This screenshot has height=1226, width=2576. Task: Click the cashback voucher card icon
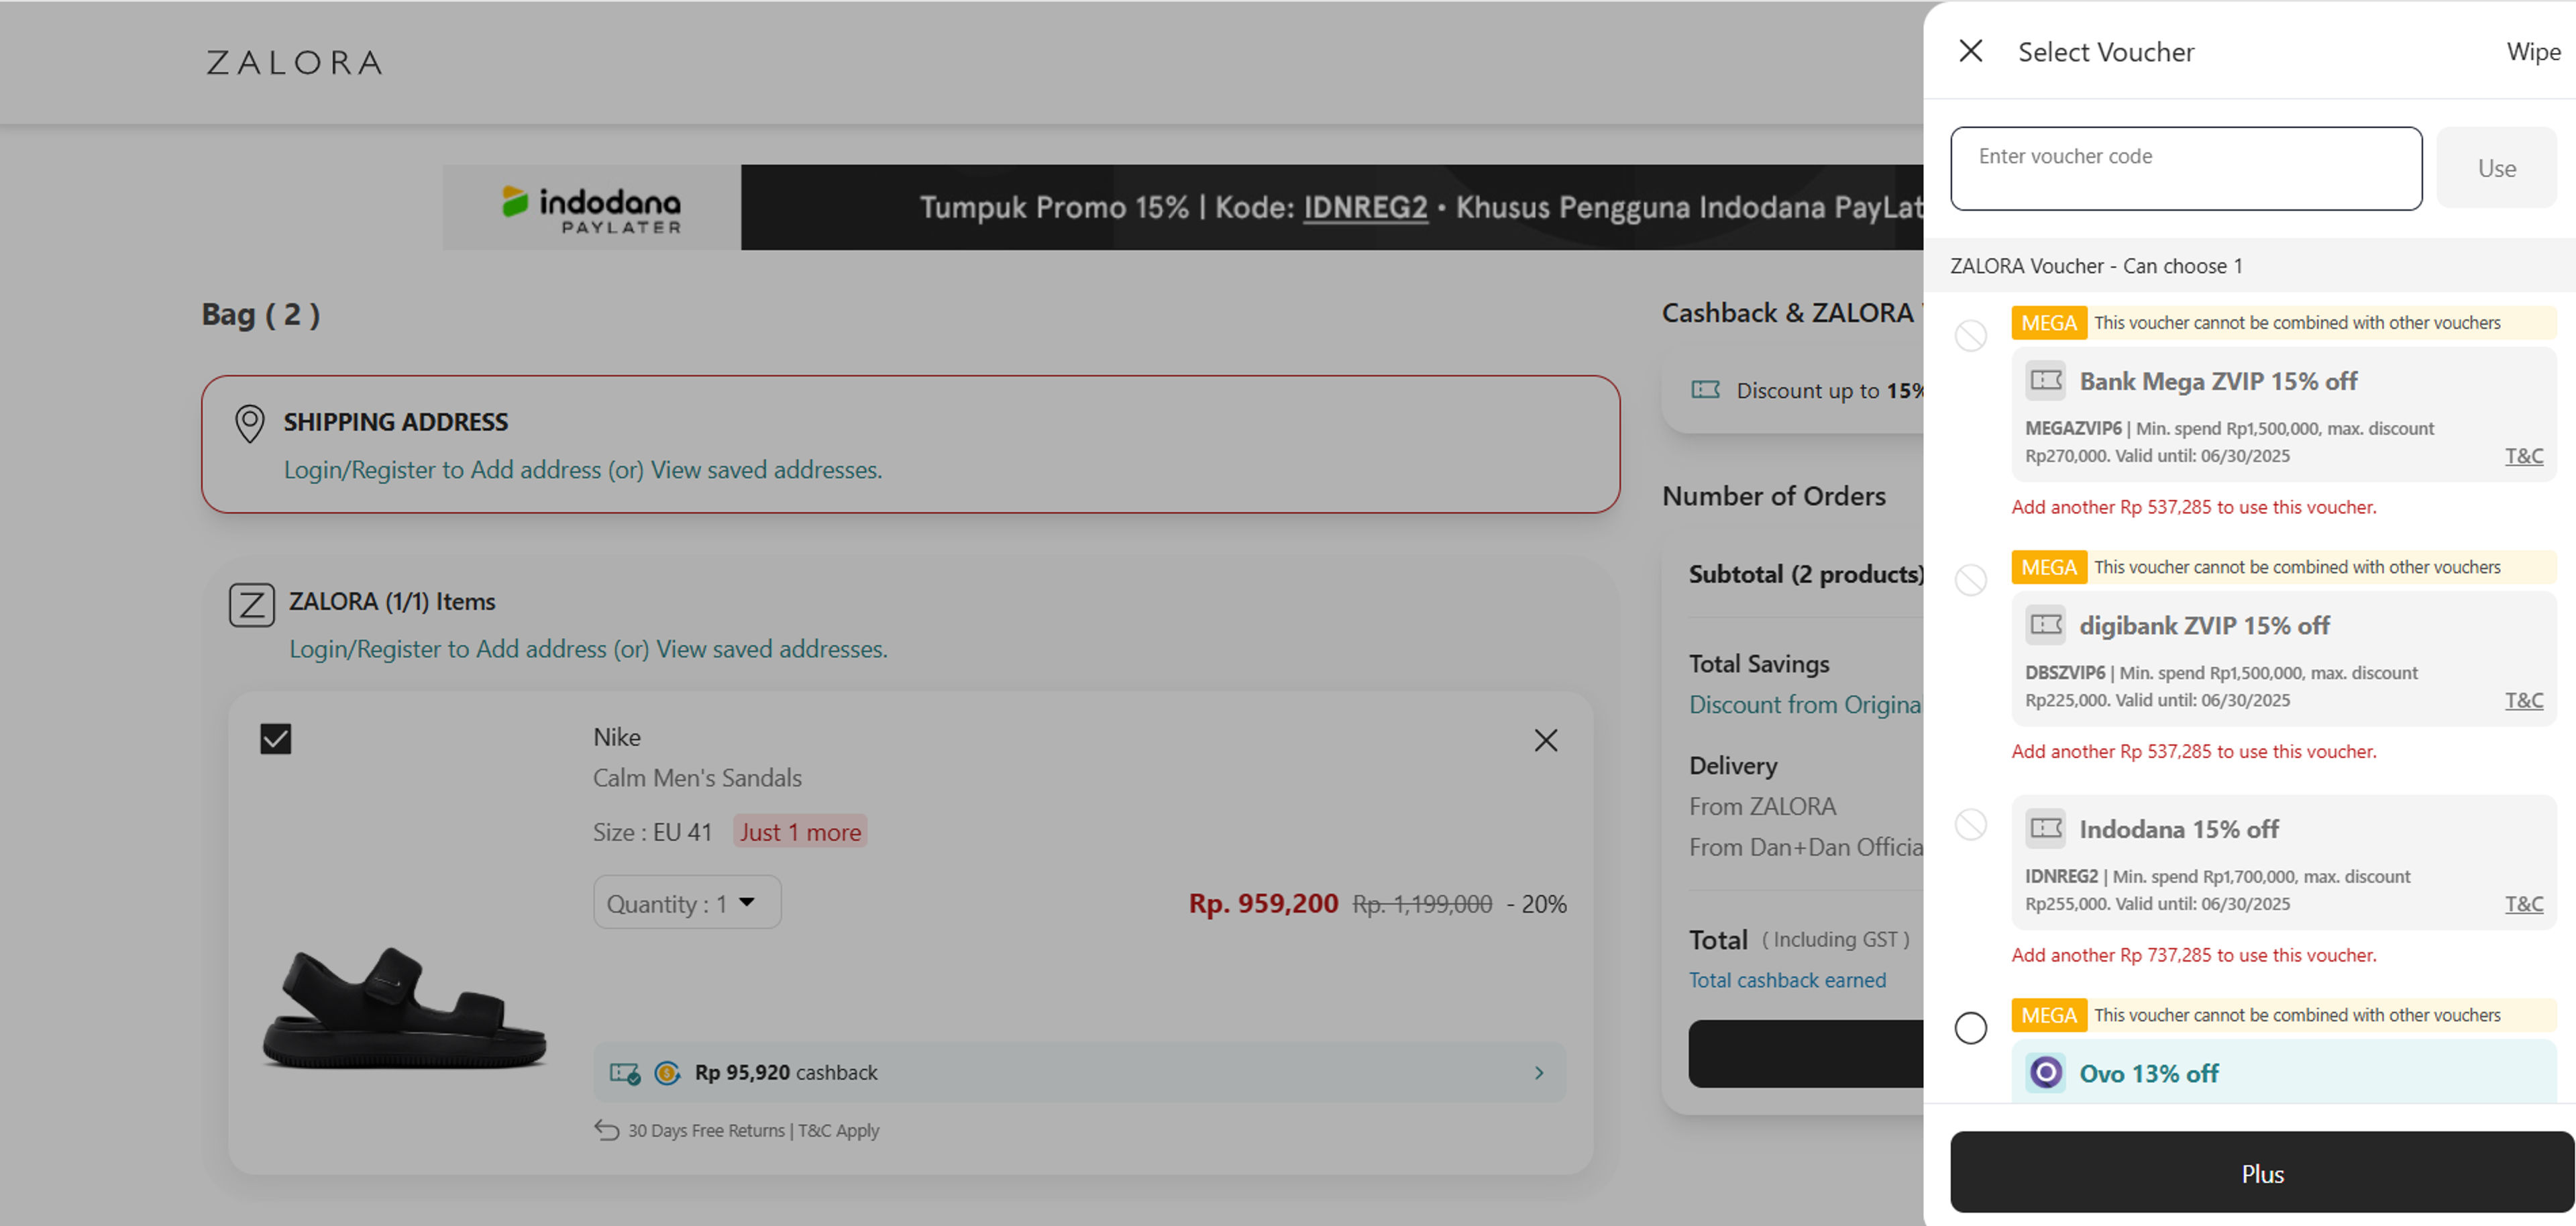click(625, 1072)
